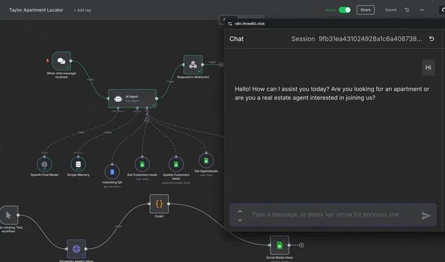The image size is (445, 262).
Task: Click the send message arrow
Action: pos(426,216)
